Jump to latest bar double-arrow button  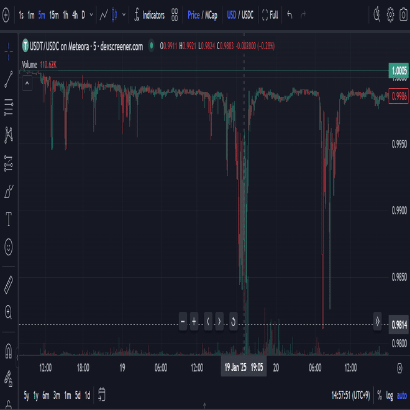377,321
